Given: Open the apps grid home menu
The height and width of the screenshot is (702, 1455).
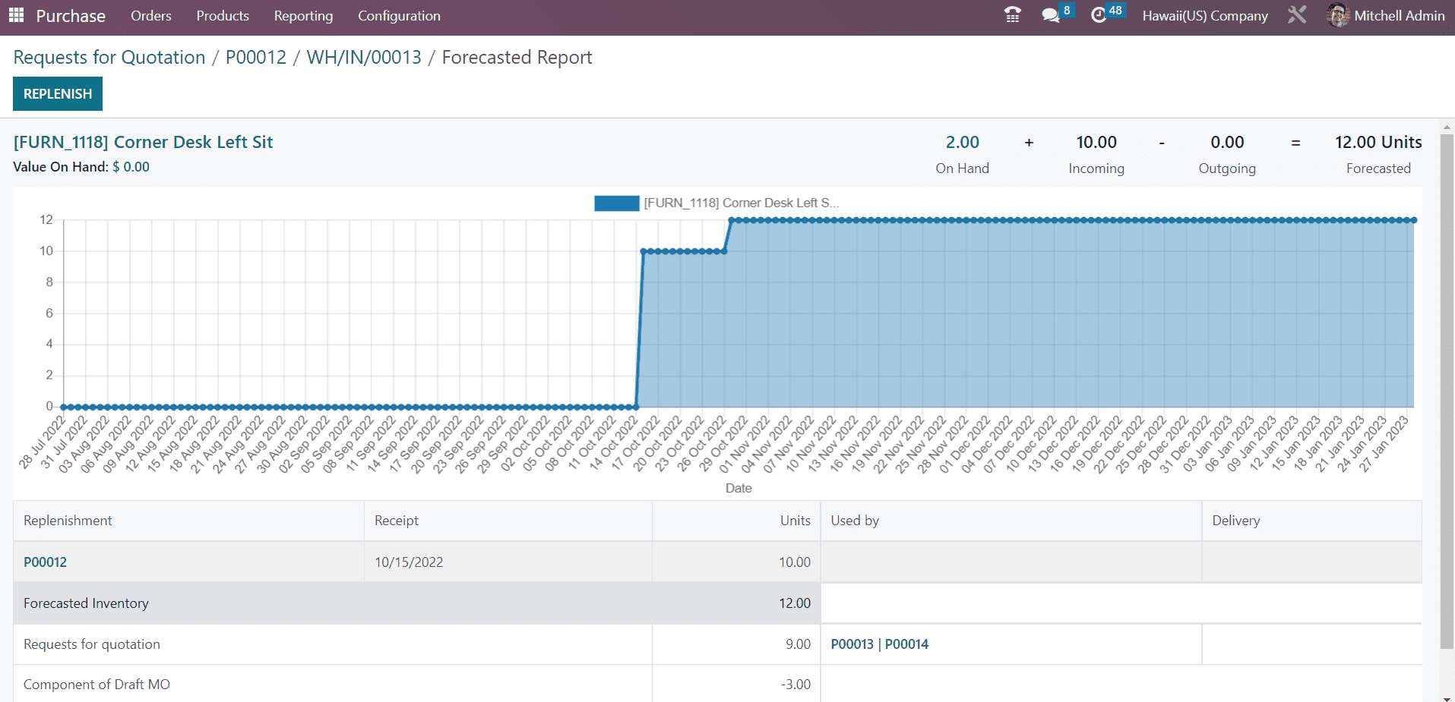Looking at the screenshot, I should (16, 16).
